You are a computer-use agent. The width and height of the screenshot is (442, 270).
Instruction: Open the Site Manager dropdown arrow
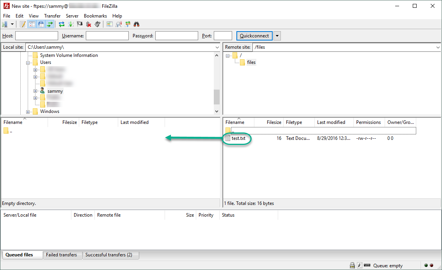coord(12,24)
